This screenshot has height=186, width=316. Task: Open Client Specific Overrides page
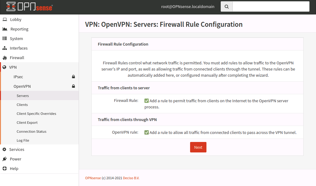(36, 114)
